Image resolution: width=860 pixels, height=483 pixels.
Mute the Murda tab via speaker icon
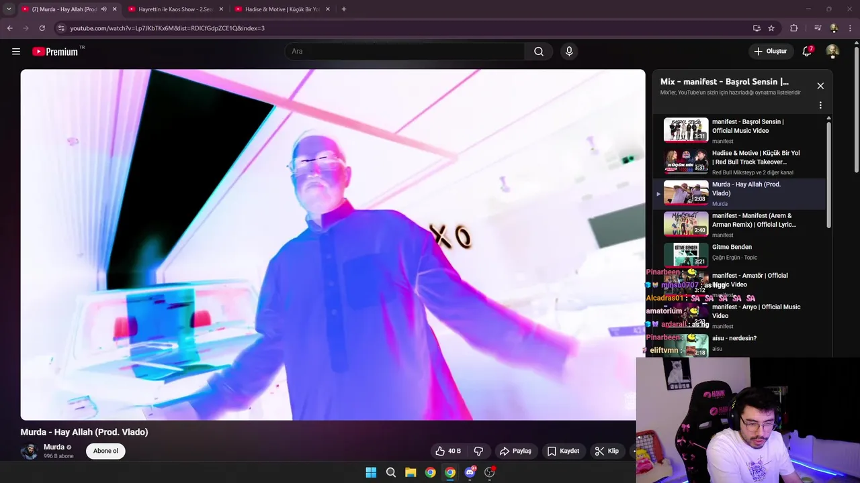103,9
